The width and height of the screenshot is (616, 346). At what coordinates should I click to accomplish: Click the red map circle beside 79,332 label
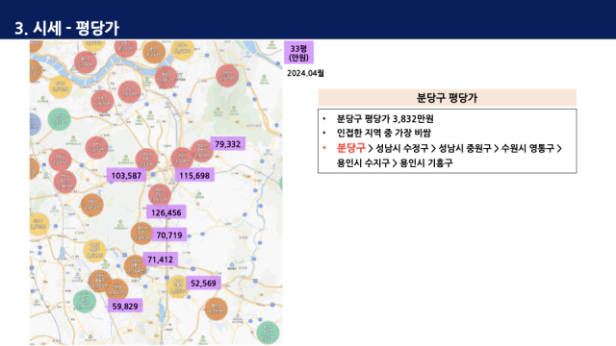[x=201, y=151]
